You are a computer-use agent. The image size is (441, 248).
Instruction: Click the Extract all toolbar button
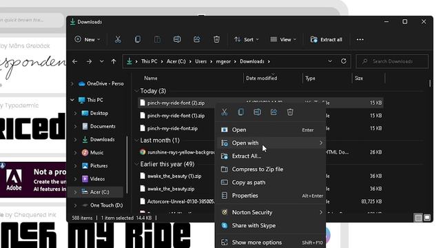[326, 40]
